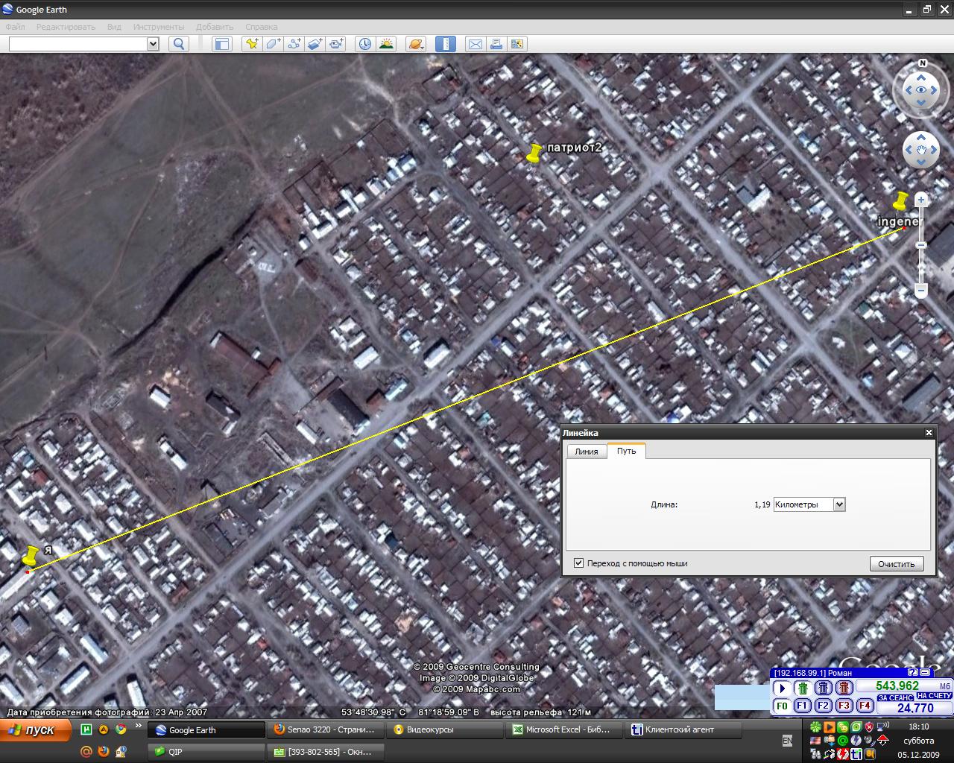Open the Редактировать menu
The width and height of the screenshot is (954, 763).
coord(66,27)
